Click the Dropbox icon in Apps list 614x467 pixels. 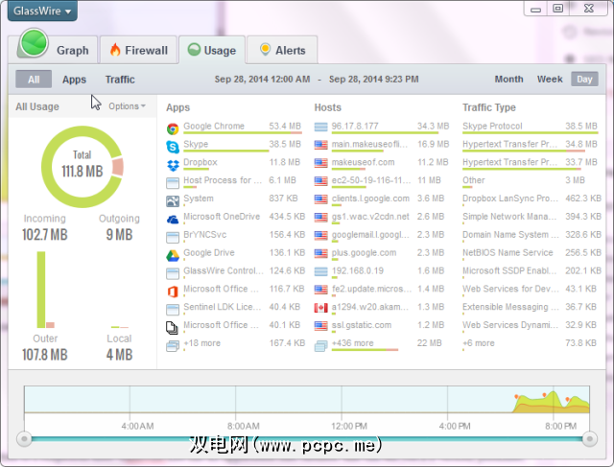[x=173, y=163]
